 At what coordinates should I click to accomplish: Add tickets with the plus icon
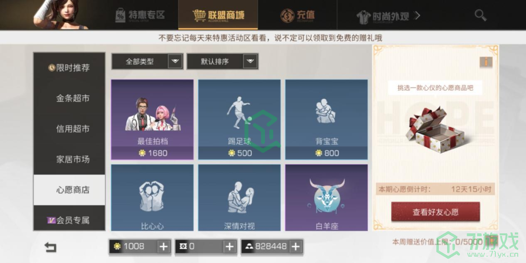(x=229, y=246)
